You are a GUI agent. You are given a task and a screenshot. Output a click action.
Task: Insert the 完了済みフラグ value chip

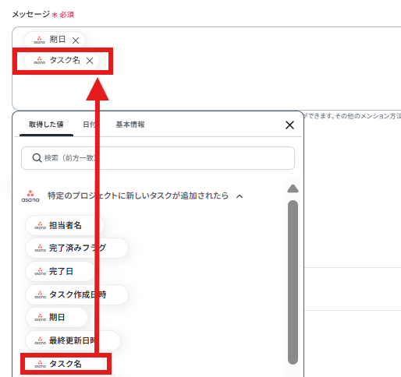coord(76,248)
